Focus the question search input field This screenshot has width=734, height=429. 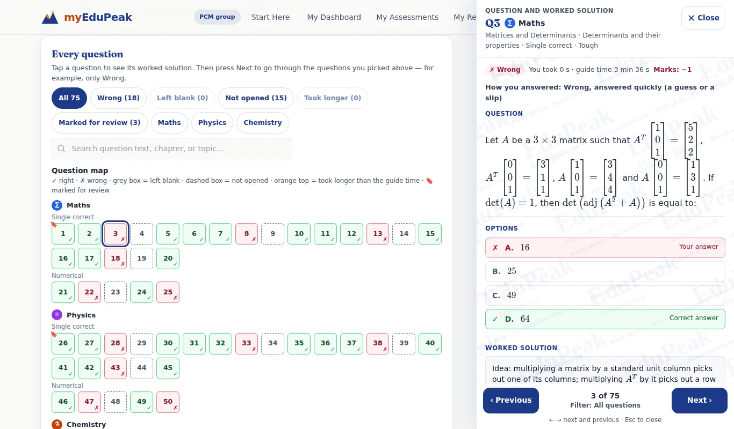(x=172, y=149)
